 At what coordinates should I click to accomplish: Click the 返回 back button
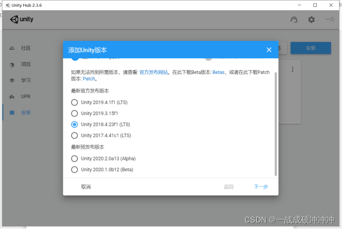point(229,187)
